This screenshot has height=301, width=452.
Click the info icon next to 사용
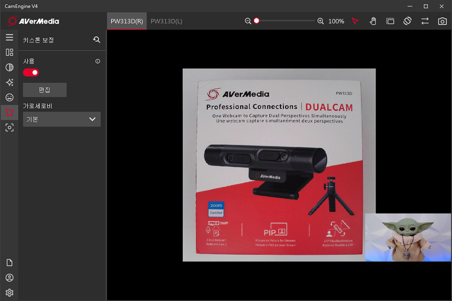[x=98, y=61]
